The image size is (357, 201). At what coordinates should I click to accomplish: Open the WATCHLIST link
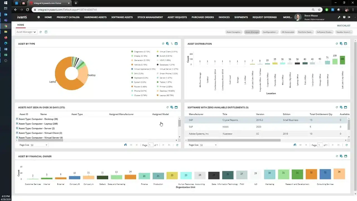tap(344, 25)
